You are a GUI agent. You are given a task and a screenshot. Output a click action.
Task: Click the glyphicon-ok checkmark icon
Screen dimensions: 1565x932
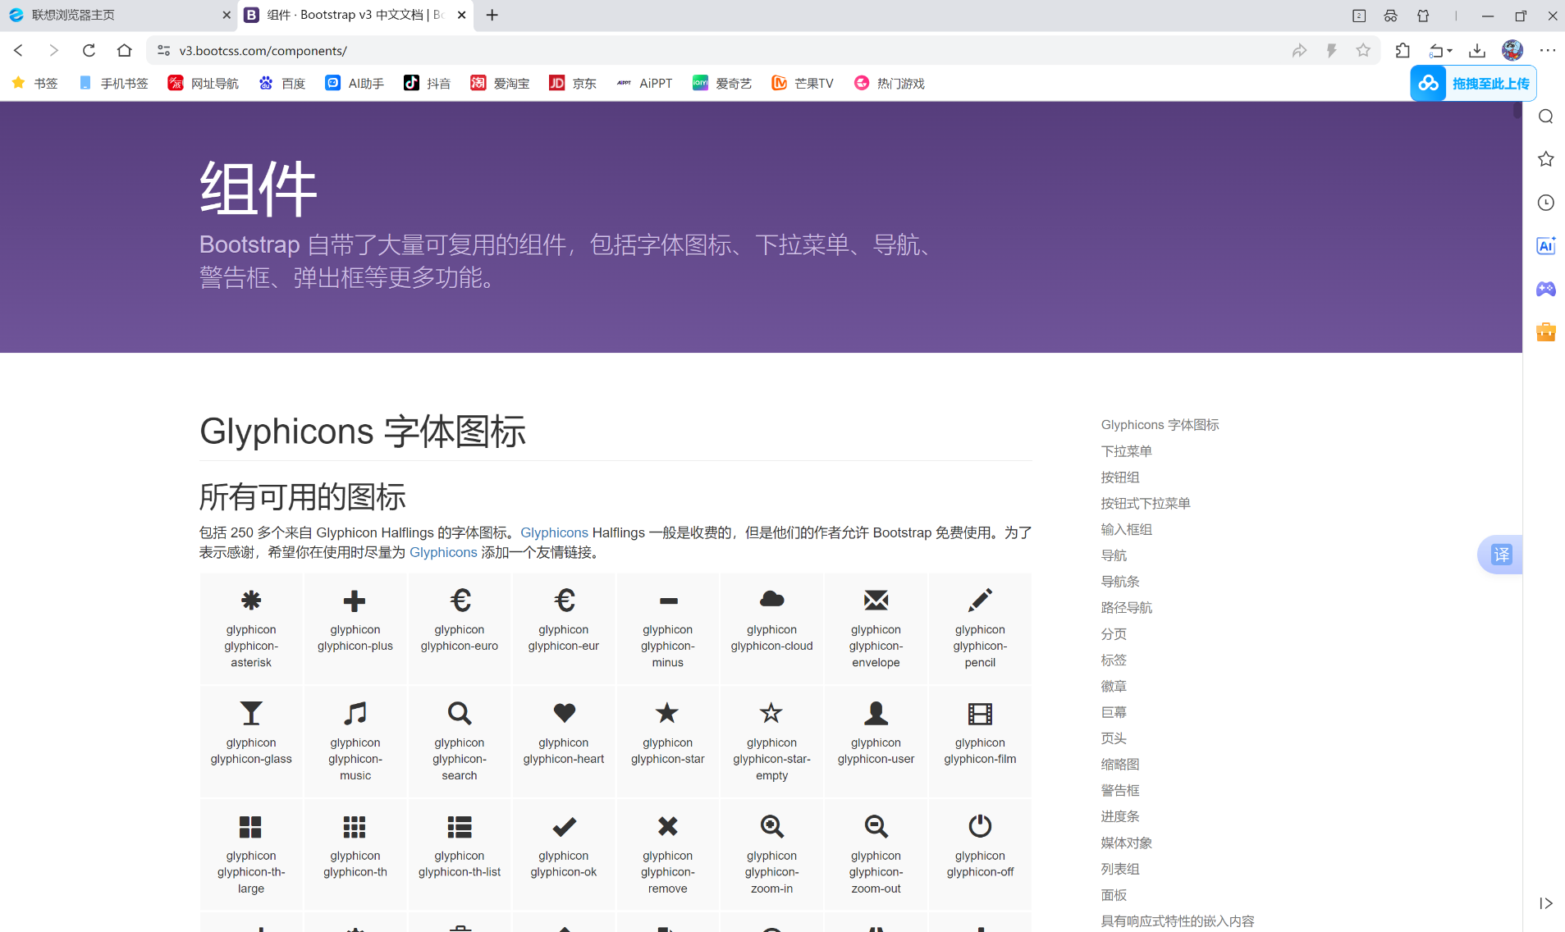564,826
